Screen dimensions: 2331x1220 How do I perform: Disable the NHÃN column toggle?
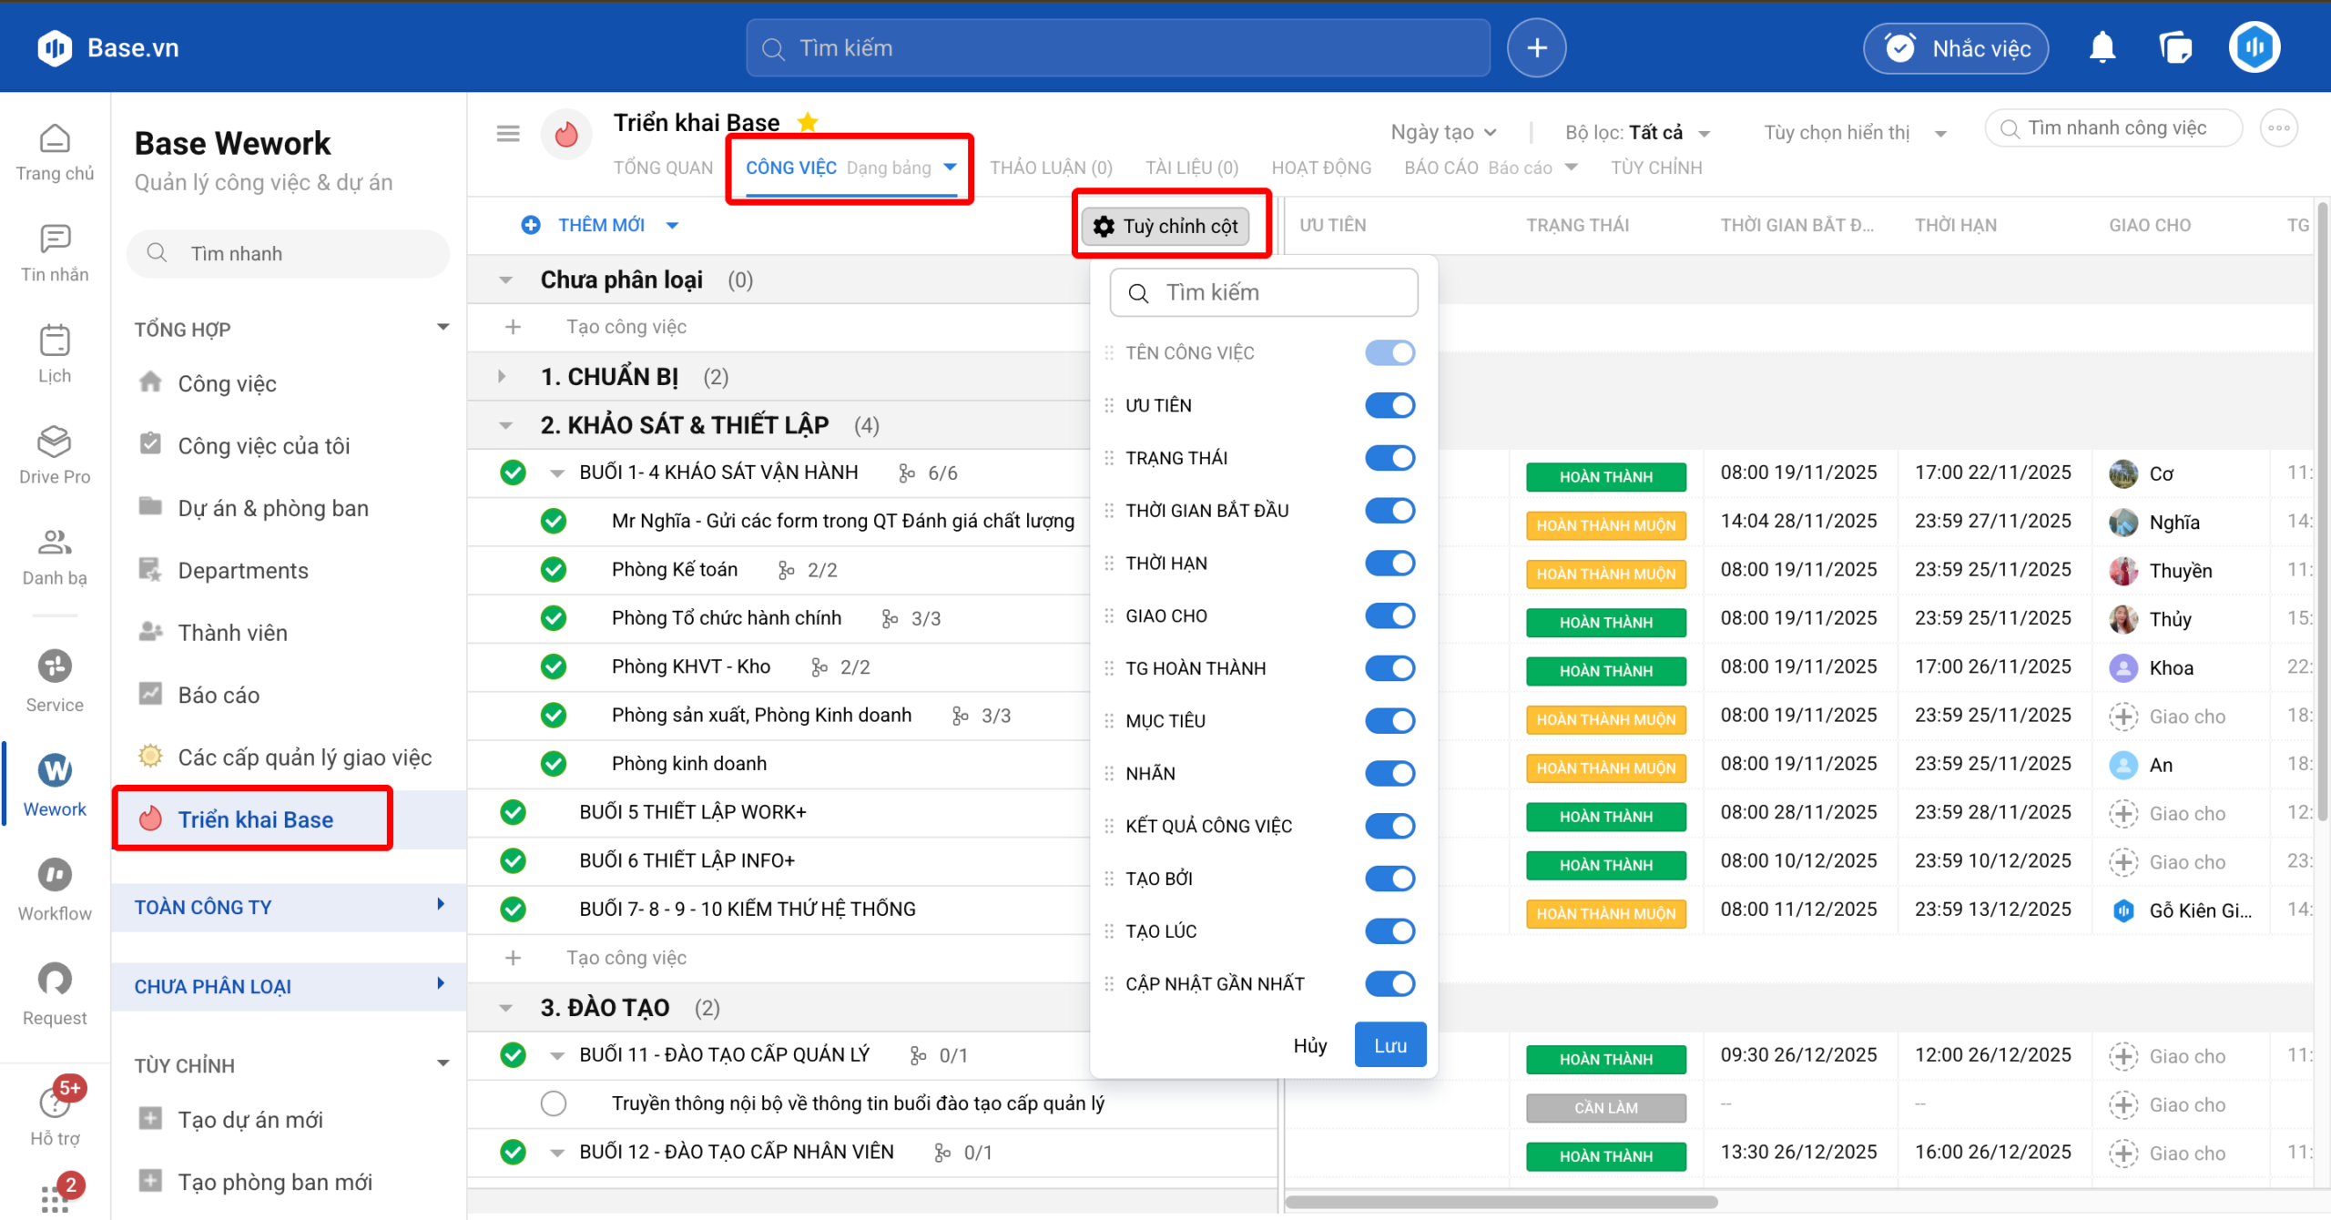point(1389,774)
